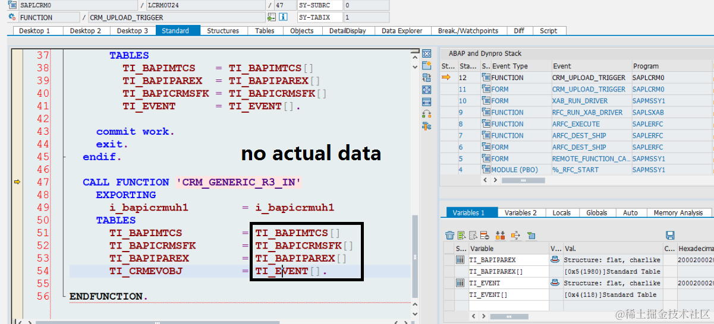
Task: Click the hat icon in TI_EVENT row
Action: [555, 283]
